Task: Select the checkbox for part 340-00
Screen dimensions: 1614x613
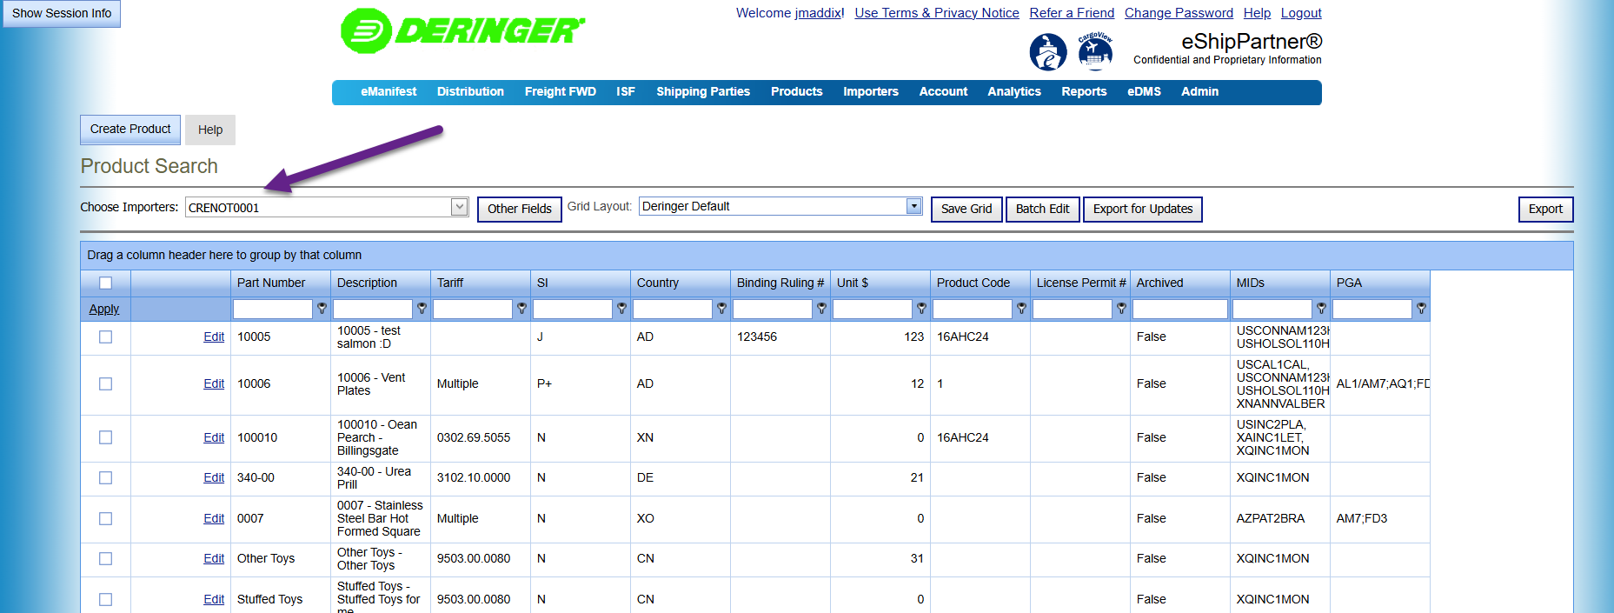Action: click(x=106, y=477)
